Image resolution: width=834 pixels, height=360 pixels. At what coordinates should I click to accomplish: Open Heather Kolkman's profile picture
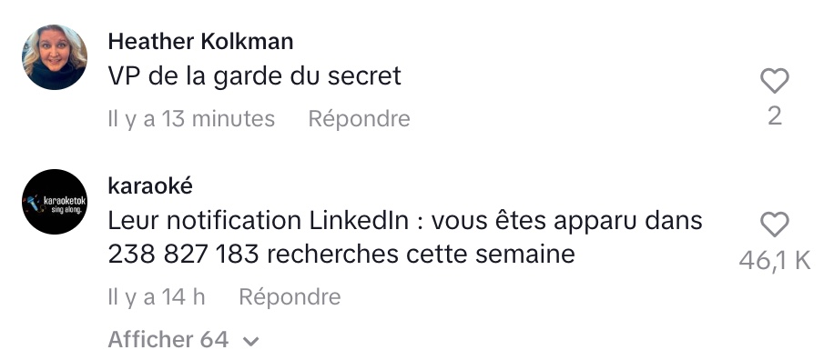[55, 56]
